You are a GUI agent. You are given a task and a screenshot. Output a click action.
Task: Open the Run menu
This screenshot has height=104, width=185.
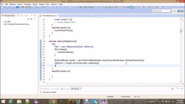pyautogui.click(x=48, y=4)
